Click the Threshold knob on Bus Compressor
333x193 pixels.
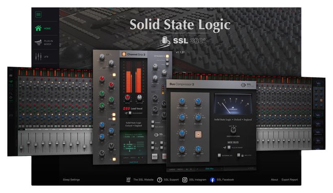coord(182,102)
